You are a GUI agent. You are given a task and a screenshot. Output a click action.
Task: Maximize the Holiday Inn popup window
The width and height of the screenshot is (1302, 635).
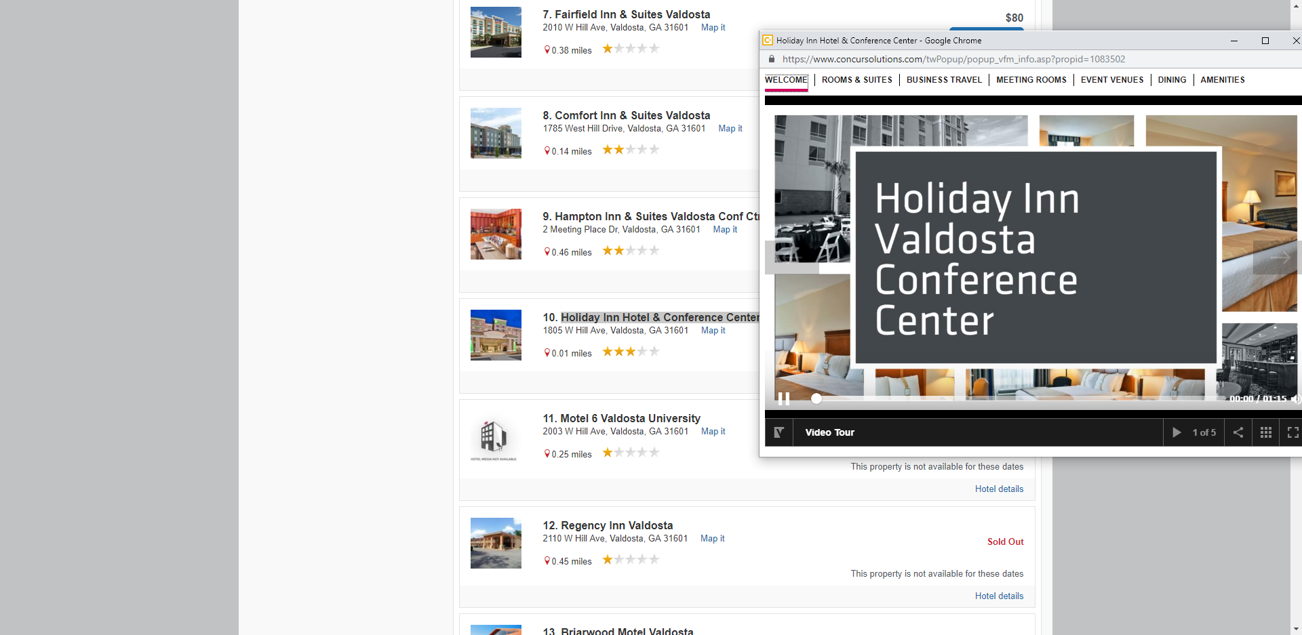[1265, 41]
